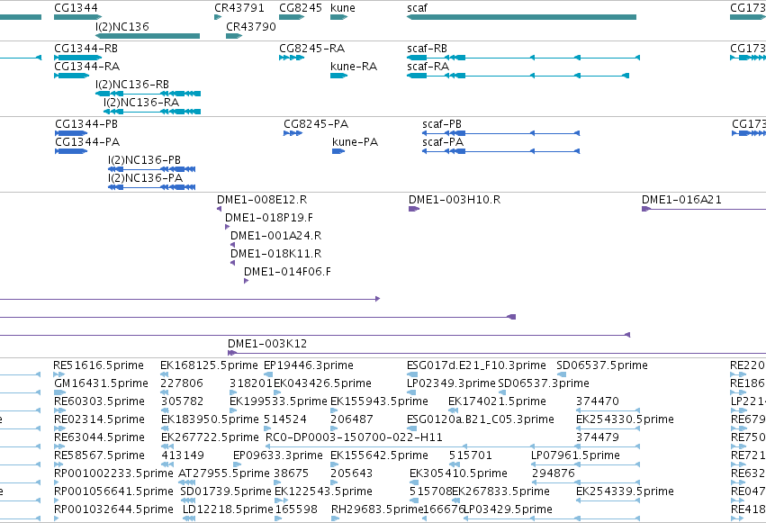The height and width of the screenshot is (523, 766).
Task: Select EST EK168125.5prime
Action: [165, 374]
